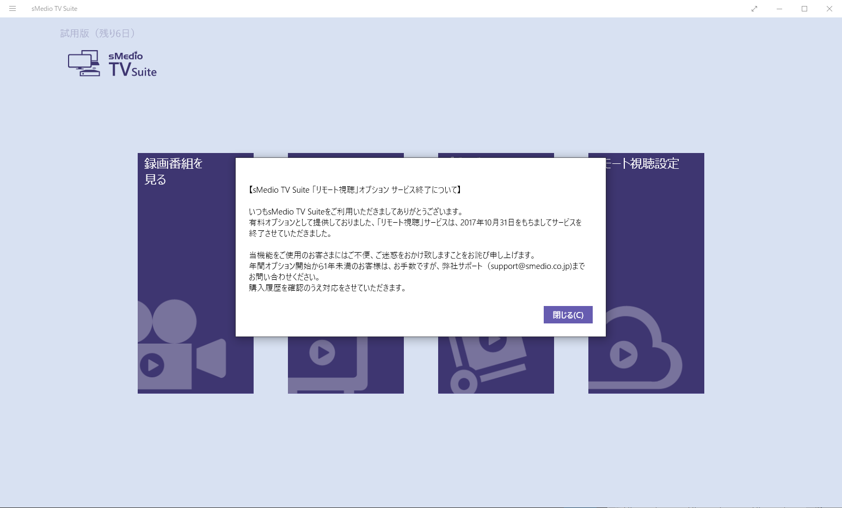
Task: Open the hamburger menu in the title bar
Action: click(x=13, y=9)
